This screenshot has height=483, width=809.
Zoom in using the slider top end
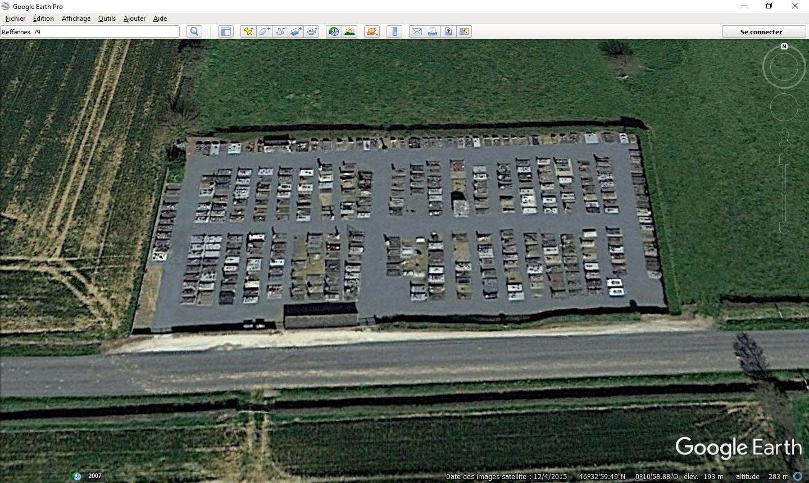tap(785, 159)
